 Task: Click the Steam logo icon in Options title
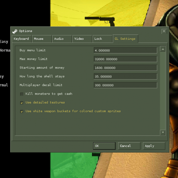(15, 31)
